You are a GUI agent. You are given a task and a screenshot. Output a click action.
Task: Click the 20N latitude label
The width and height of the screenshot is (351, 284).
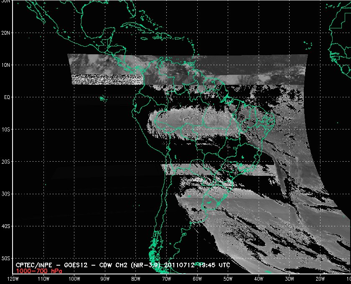tap(6, 33)
